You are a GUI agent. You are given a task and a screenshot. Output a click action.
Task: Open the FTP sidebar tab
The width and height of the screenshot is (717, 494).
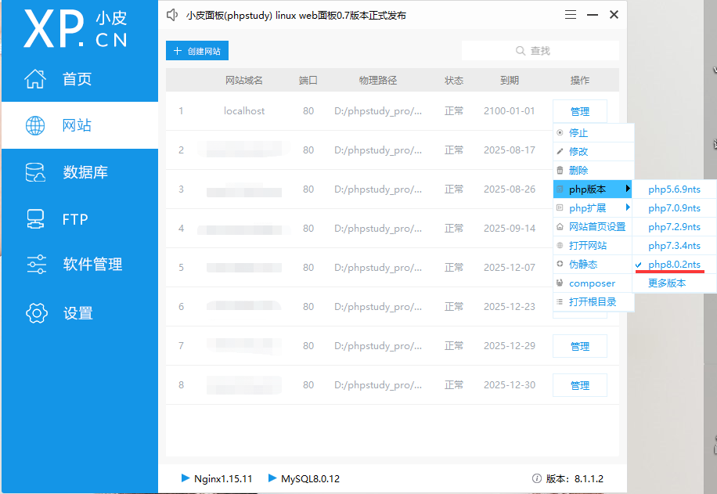click(80, 219)
